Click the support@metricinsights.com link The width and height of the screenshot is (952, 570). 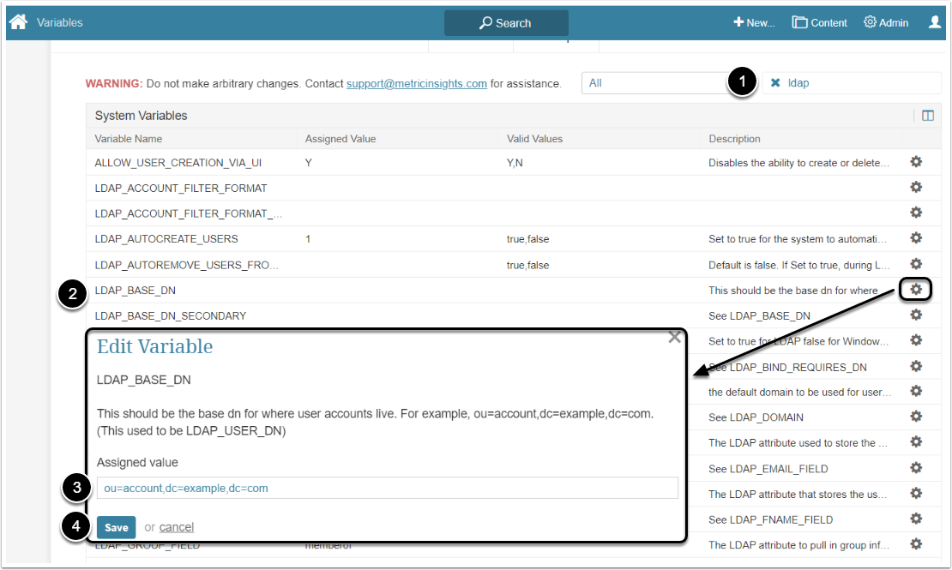tap(417, 84)
